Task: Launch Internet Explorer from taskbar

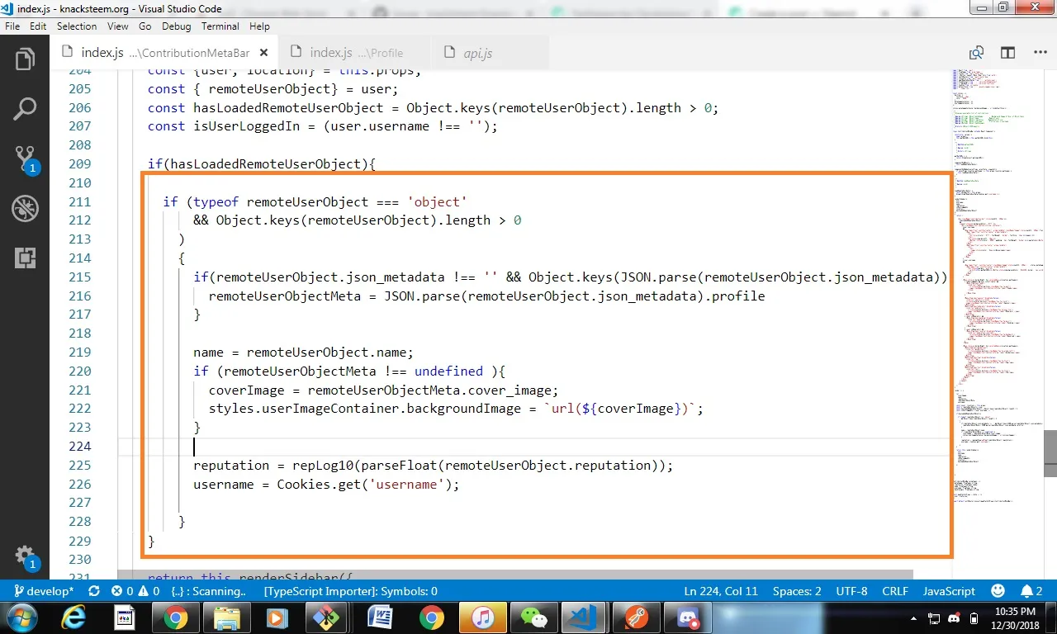Action: click(73, 617)
